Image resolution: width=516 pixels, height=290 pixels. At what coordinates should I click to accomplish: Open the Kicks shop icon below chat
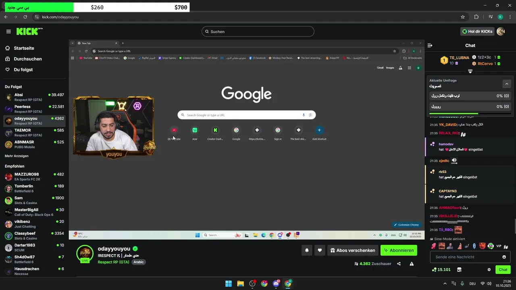point(459,269)
